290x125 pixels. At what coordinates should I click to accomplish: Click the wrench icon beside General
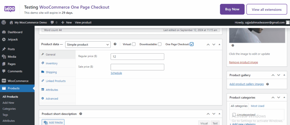click(x=42, y=54)
